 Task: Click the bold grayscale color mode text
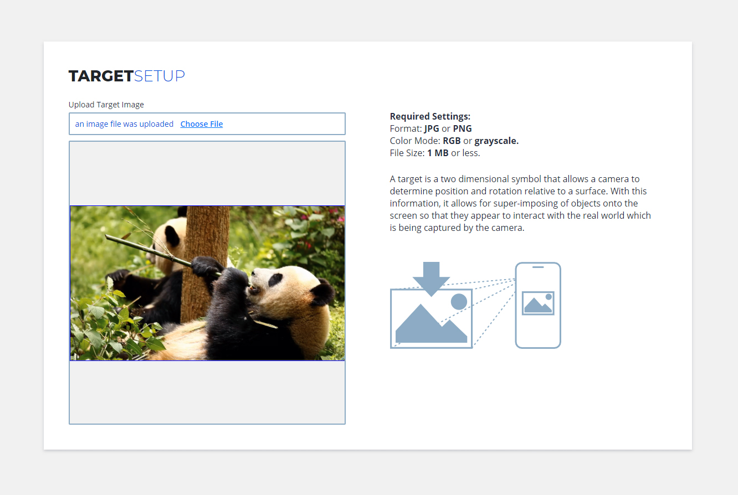pyautogui.click(x=496, y=141)
